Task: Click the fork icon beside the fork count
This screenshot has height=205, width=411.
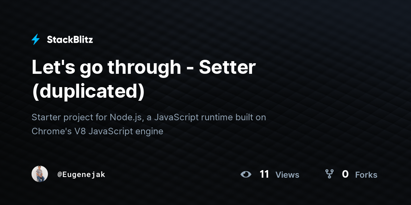Action: point(329,174)
